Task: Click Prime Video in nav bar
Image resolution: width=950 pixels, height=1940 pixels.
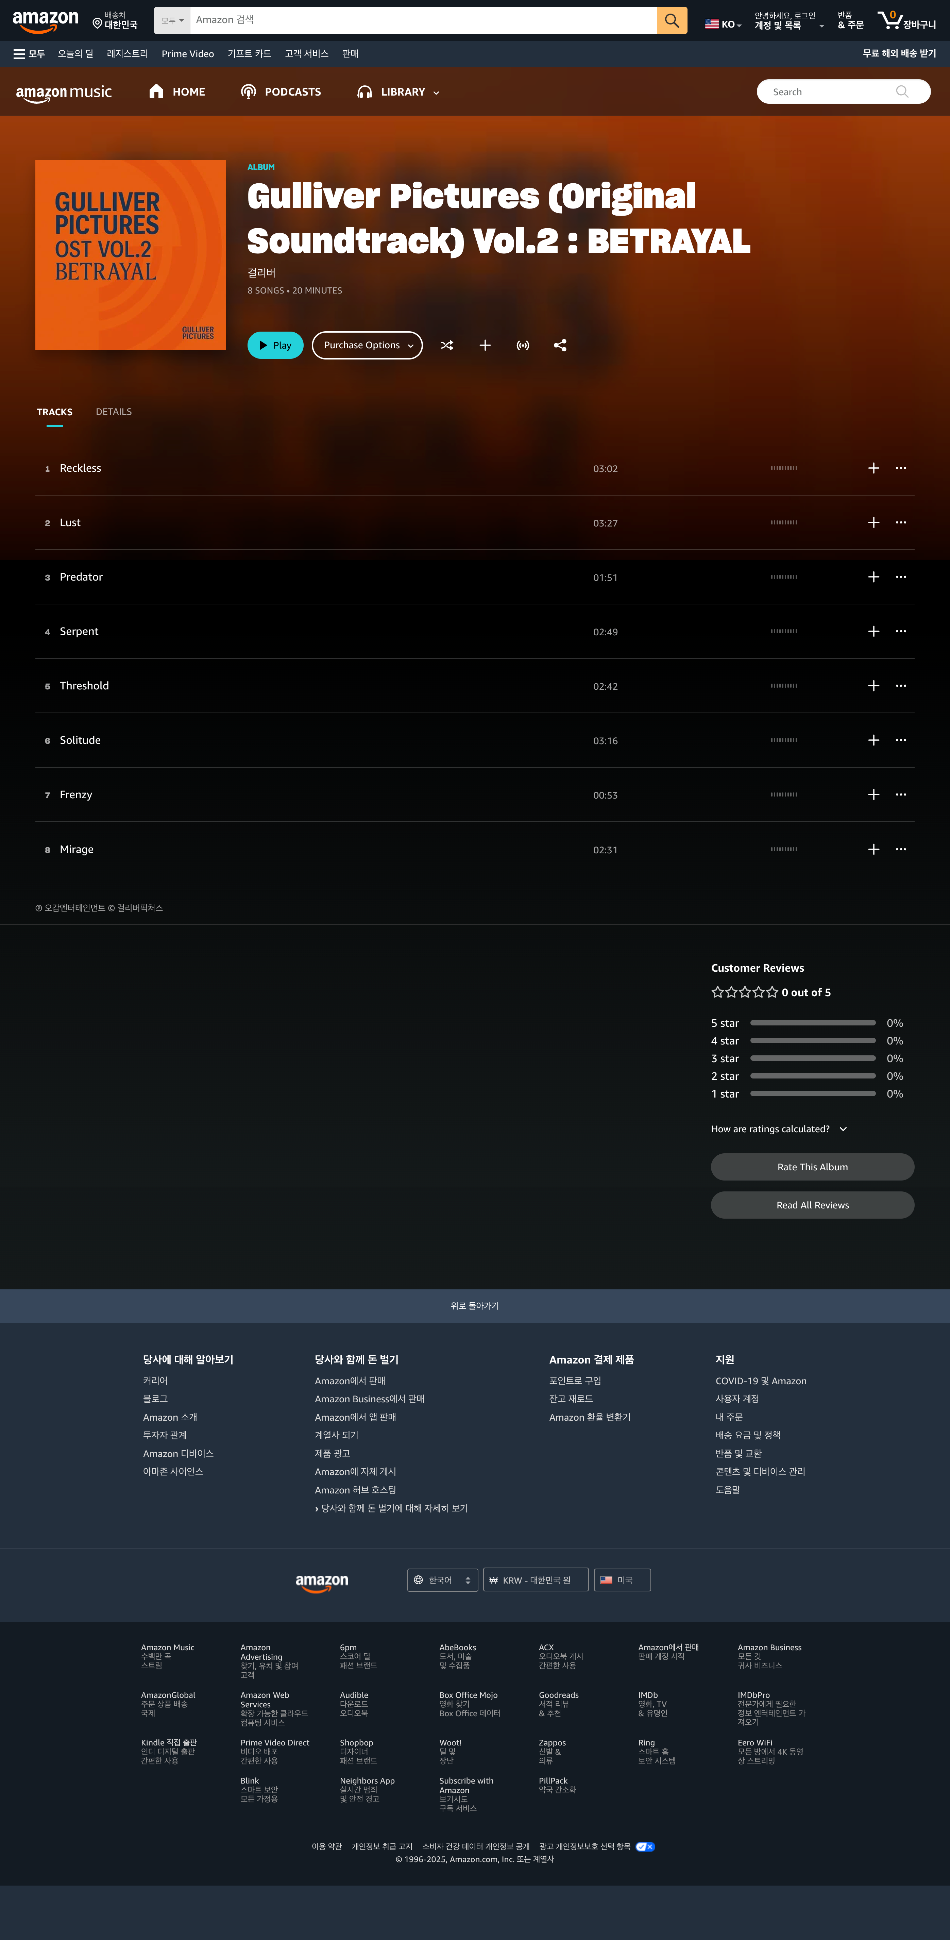Action: [187, 54]
